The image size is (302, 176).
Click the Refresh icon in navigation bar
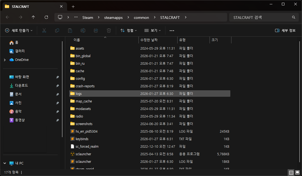(46, 17)
